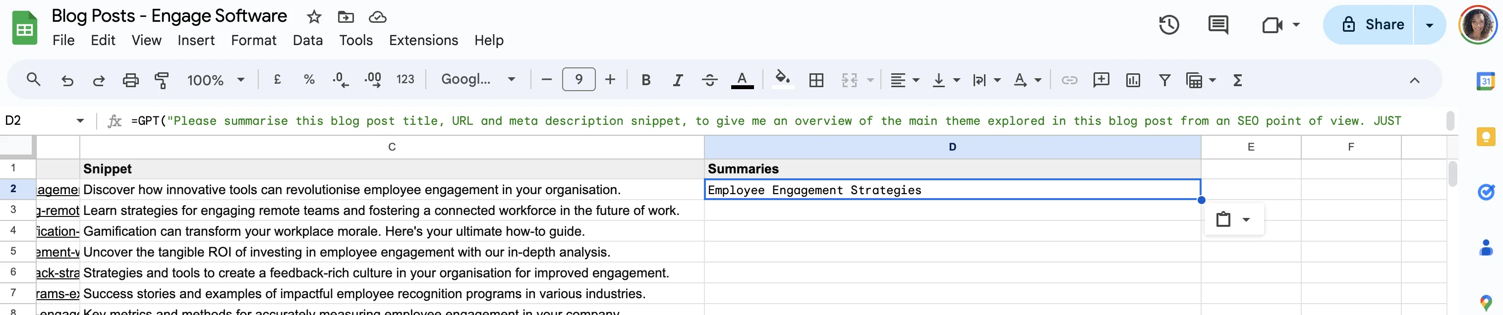1503x315 pixels.
Task: Open the comments panel icon
Action: (x=1218, y=24)
